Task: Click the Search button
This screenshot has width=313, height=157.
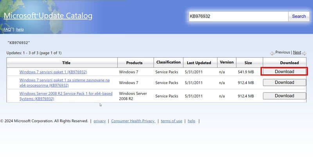Action: tap(299, 16)
